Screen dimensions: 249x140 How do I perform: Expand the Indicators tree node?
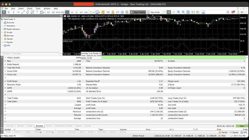click(2, 26)
